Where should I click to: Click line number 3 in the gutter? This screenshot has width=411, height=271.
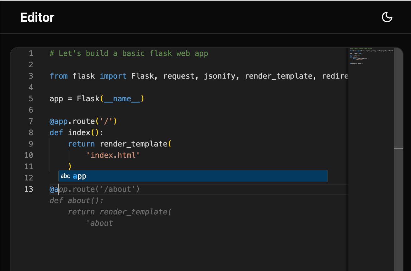pyautogui.click(x=31, y=76)
